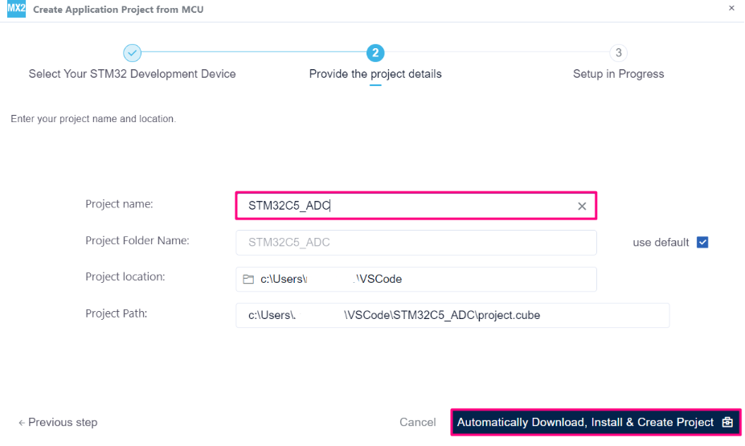Go to Select Your STM32 Development Device step
This screenshot has height=446, width=745.
click(133, 74)
